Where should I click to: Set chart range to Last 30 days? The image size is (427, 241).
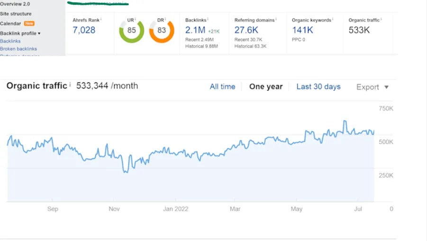318,87
